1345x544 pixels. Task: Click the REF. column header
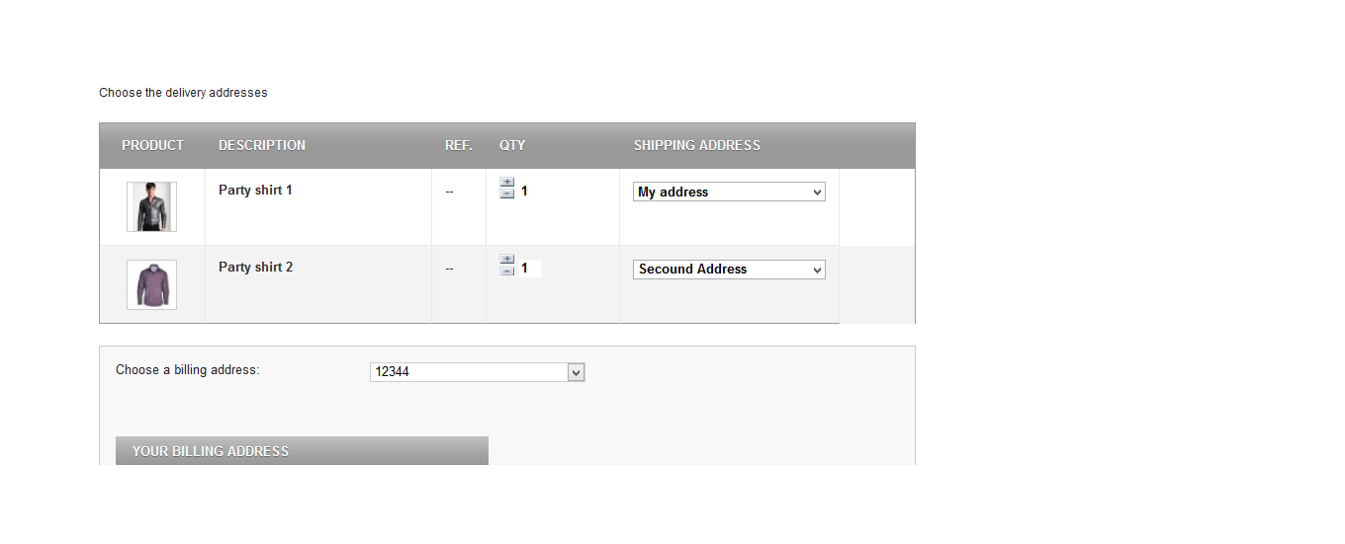[459, 145]
